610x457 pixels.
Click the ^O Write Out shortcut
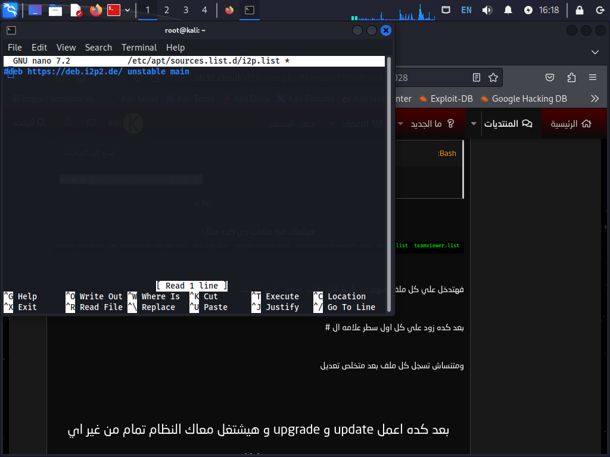pos(94,296)
